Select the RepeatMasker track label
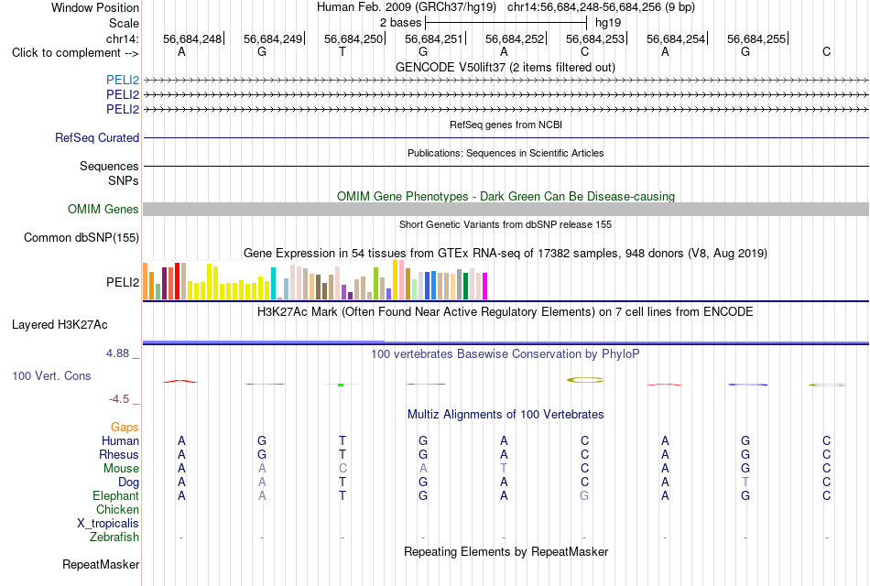870x586 pixels. [101, 564]
